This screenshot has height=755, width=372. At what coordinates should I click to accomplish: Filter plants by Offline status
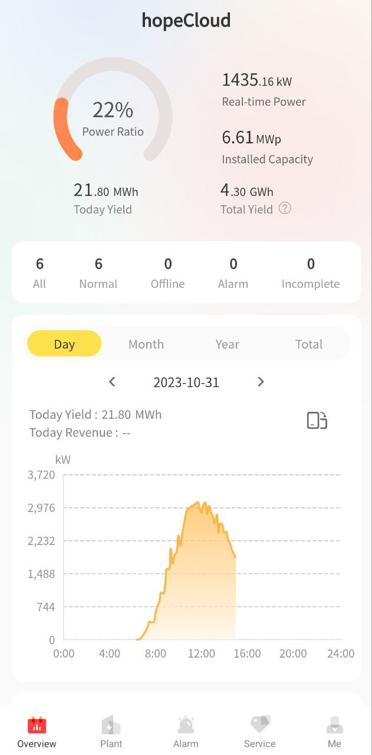point(168,273)
